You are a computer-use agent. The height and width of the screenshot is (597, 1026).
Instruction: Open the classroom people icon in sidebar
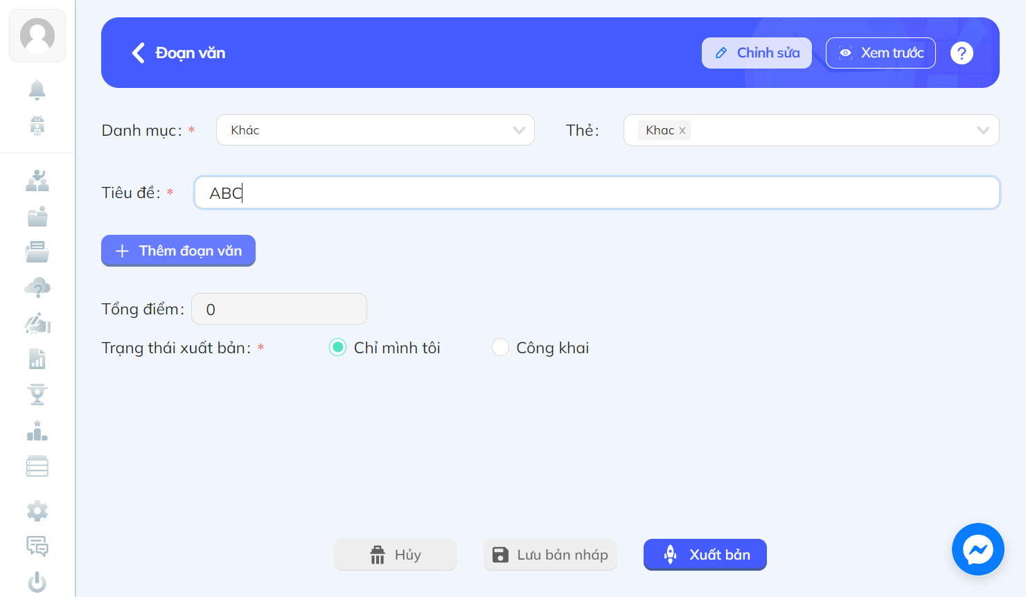[37, 181]
